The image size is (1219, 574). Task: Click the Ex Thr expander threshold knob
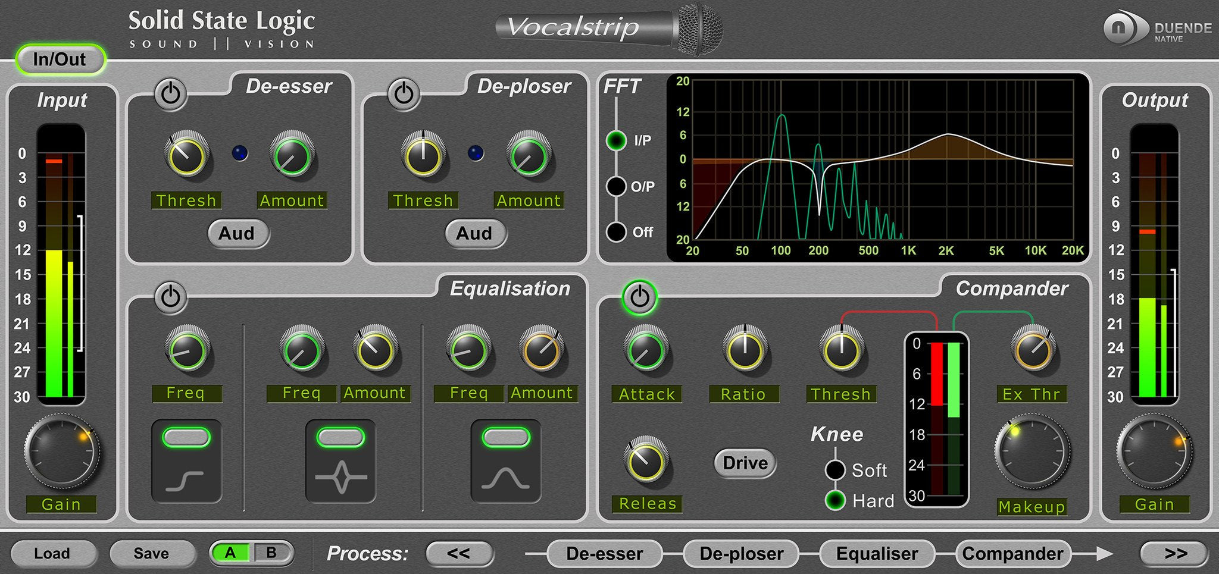pyautogui.click(x=1033, y=349)
